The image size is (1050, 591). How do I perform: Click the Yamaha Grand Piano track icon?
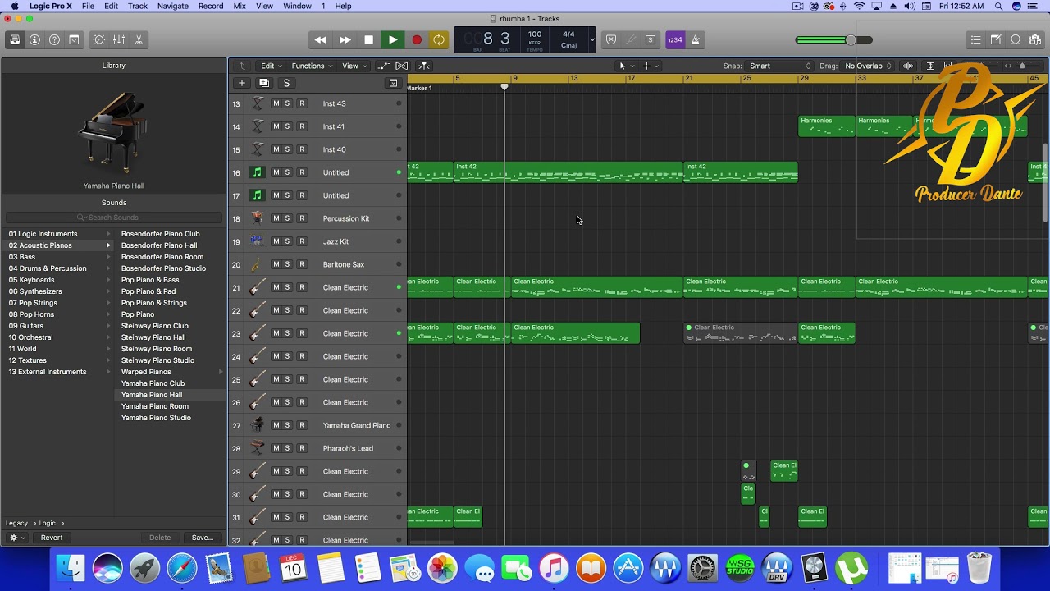tap(258, 425)
